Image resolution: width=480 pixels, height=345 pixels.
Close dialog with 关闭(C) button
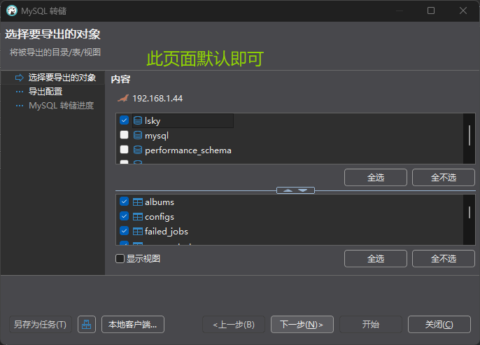[439, 324]
